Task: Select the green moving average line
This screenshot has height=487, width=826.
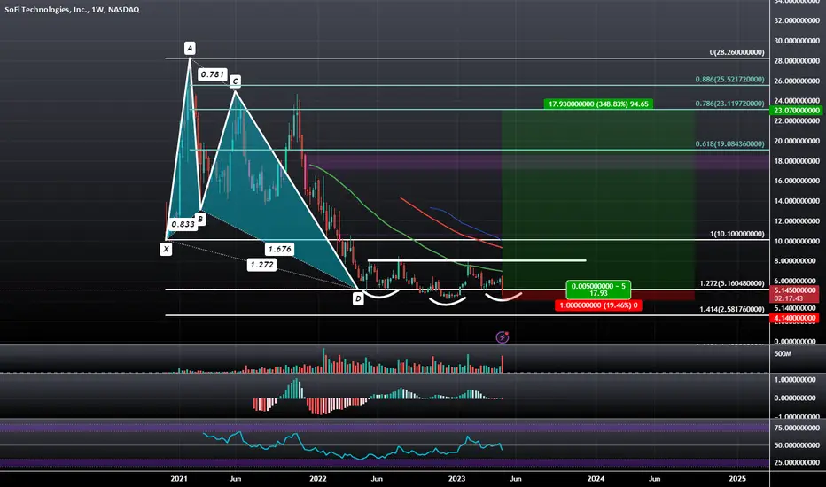Action: tap(398, 232)
